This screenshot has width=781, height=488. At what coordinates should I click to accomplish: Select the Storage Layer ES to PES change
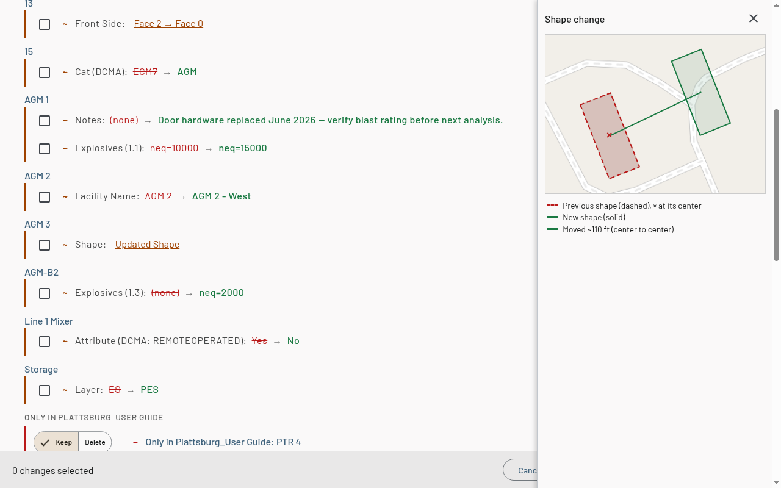[45, 390]
